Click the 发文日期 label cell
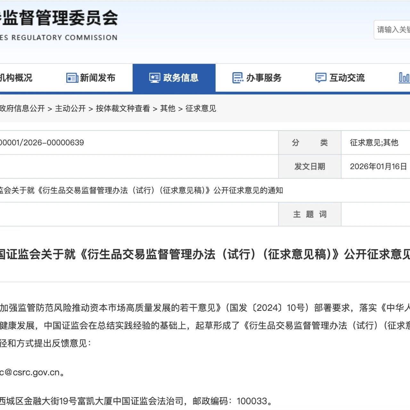 click(x=310, y=167)
